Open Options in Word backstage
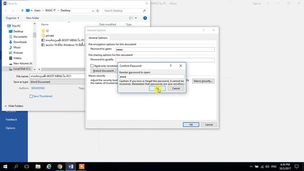Image resolution: width=304 pixels, height=171 pixels. click(x=10, y=128)
